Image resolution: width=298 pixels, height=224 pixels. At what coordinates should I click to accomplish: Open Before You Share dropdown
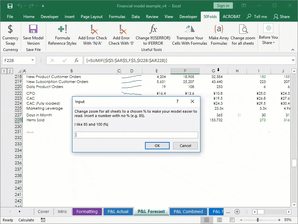268,35
